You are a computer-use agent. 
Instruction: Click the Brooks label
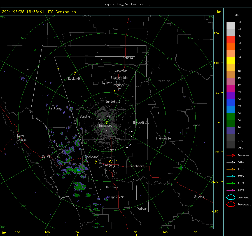[199, 196]
